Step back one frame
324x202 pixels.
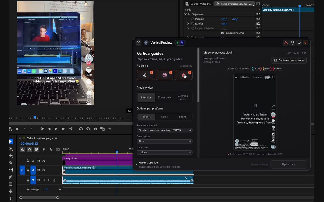coord(49,129)
